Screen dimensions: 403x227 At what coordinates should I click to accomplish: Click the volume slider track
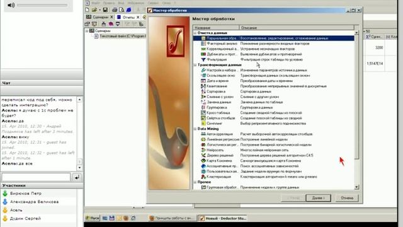(x=42, y=5)
